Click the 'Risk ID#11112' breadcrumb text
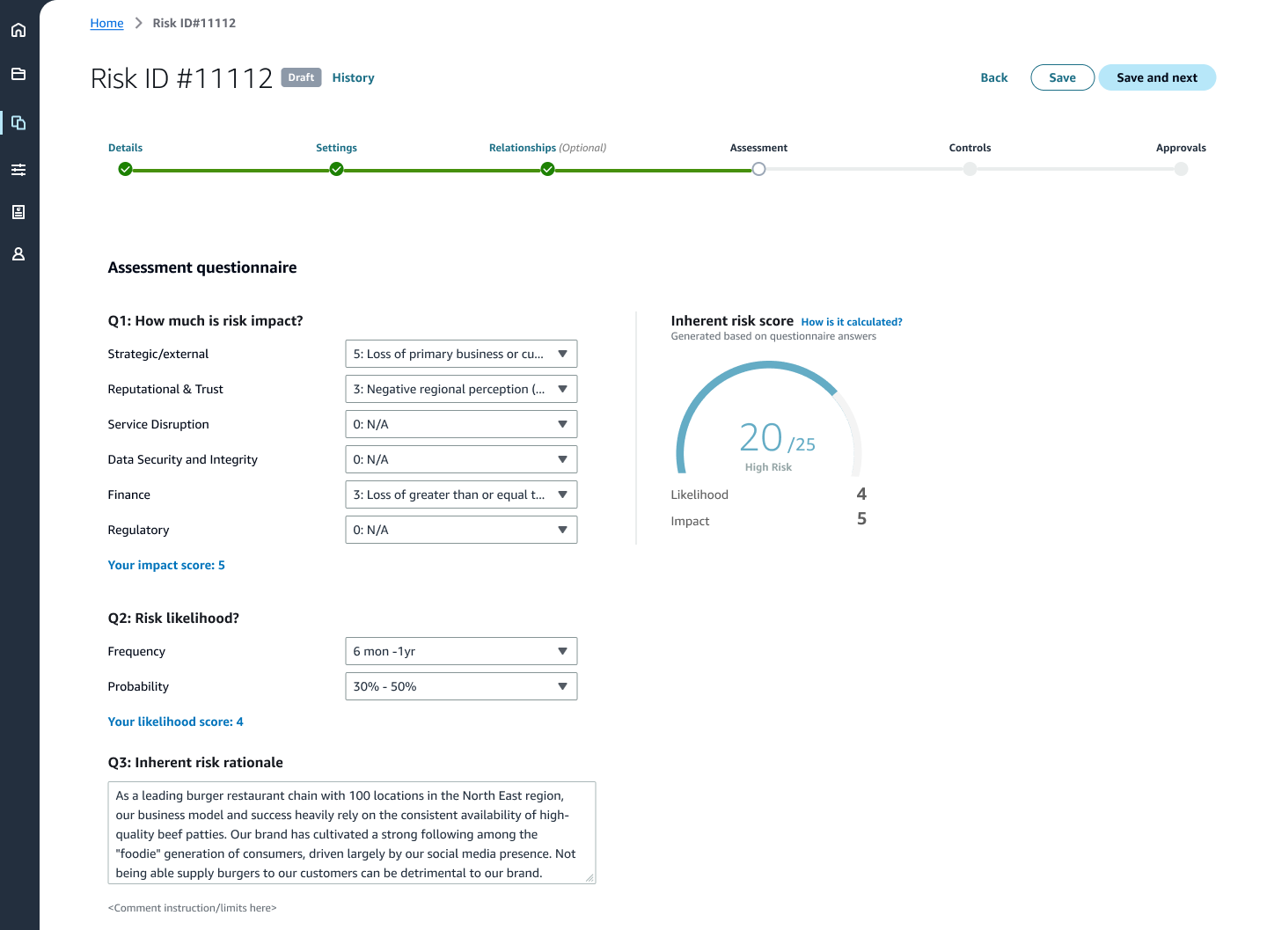1267x930 pixels. (x=194, y=23)
